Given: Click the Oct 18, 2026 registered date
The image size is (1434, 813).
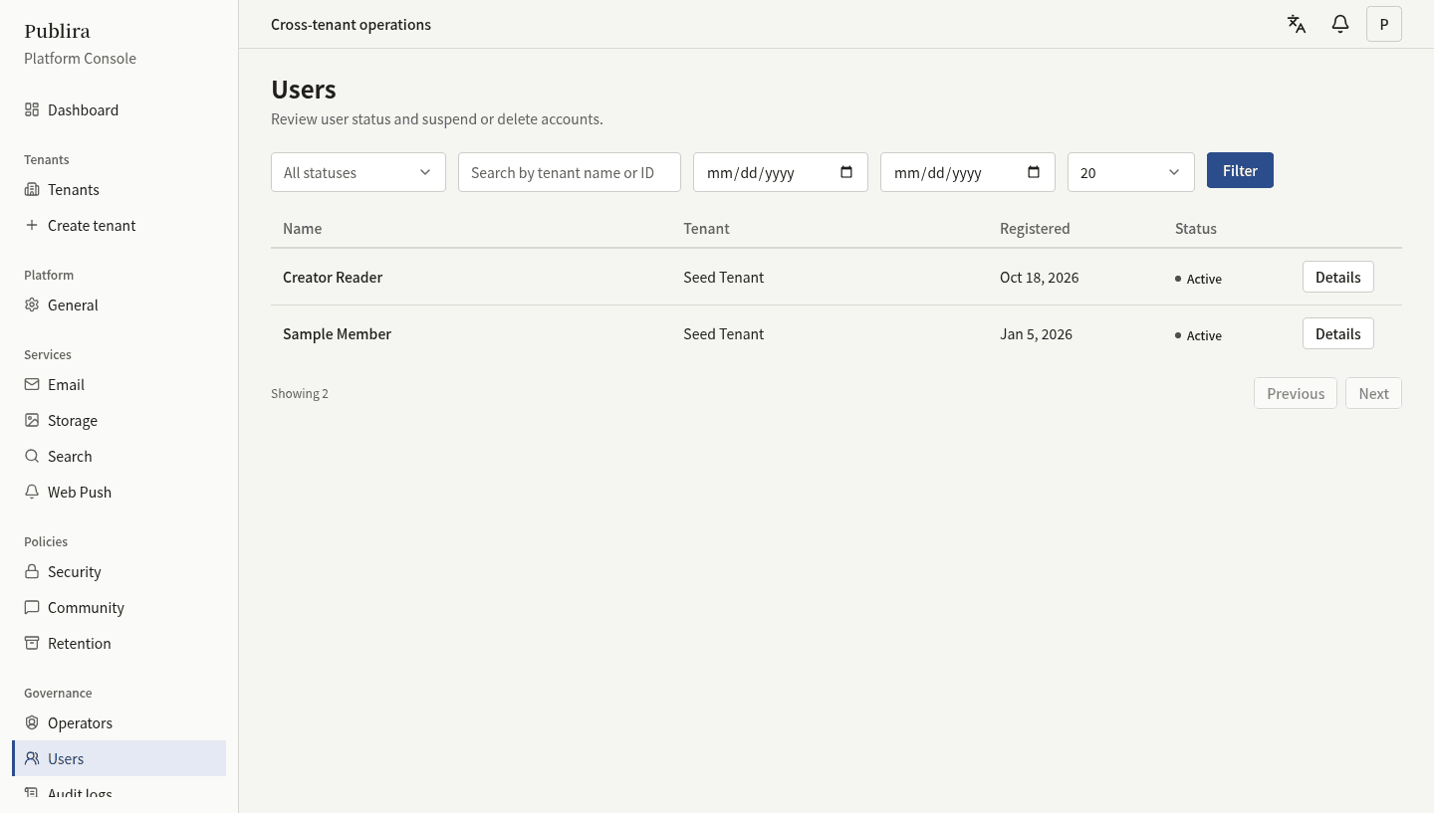Looking at the screenshot, I should (x=1039, y=277).
